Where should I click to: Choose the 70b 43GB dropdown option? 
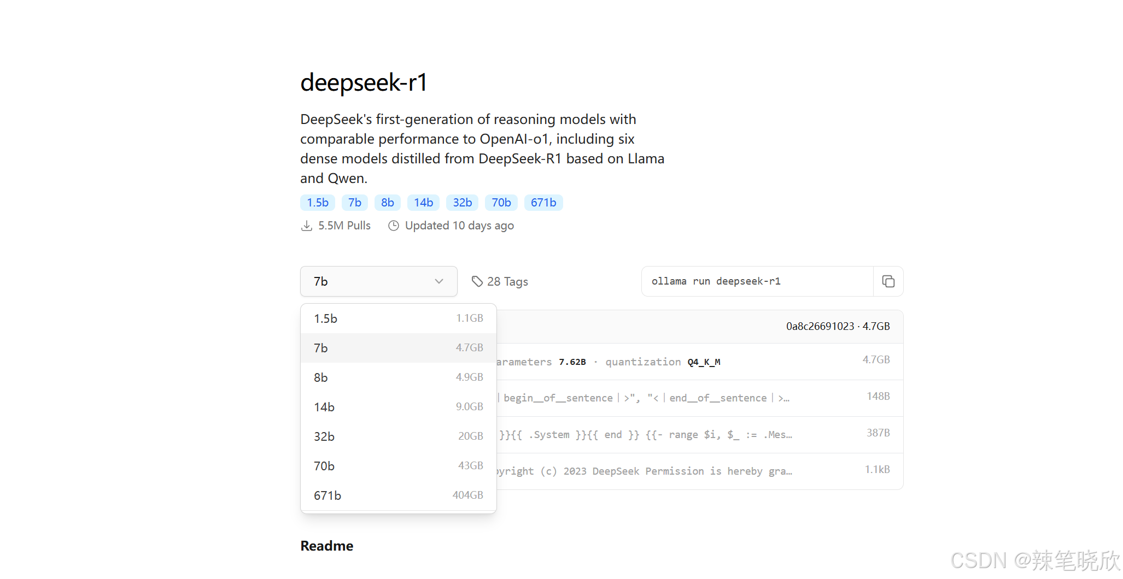pyautogui.click(x=399, y=466)
